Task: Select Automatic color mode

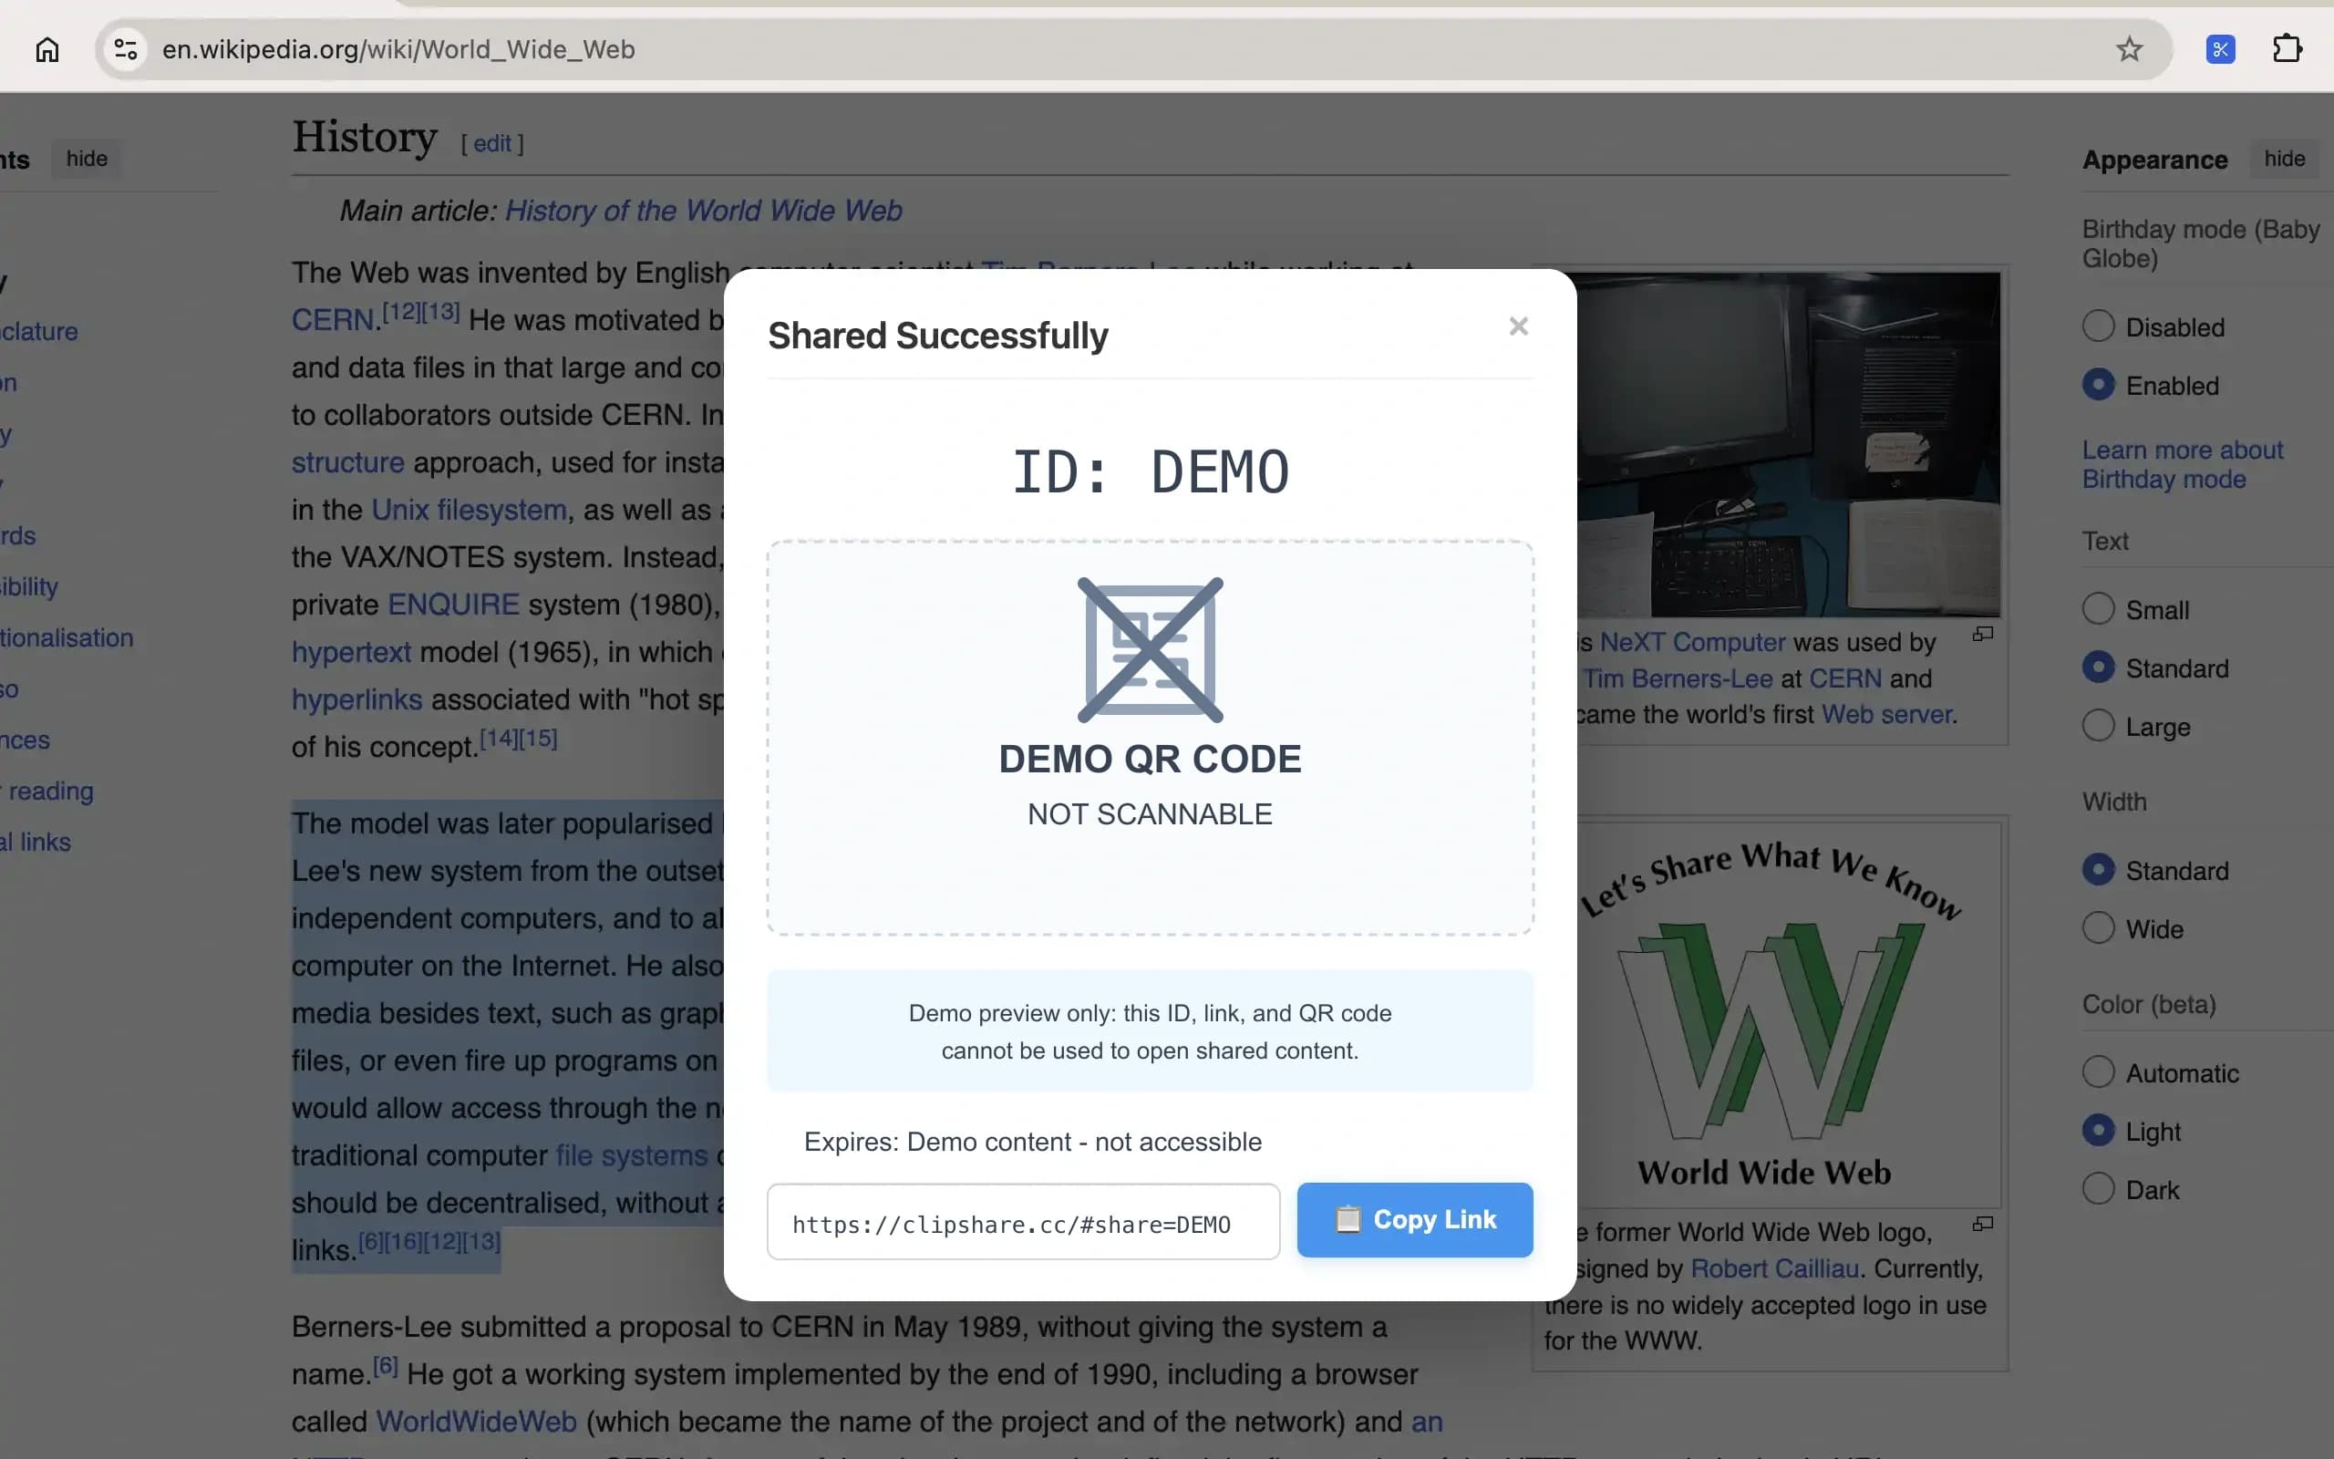Action: click(2098, 1072)
